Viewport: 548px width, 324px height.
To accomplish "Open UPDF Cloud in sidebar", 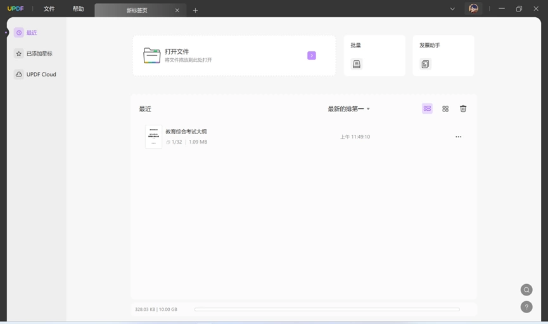I will [x=35, y=75].
